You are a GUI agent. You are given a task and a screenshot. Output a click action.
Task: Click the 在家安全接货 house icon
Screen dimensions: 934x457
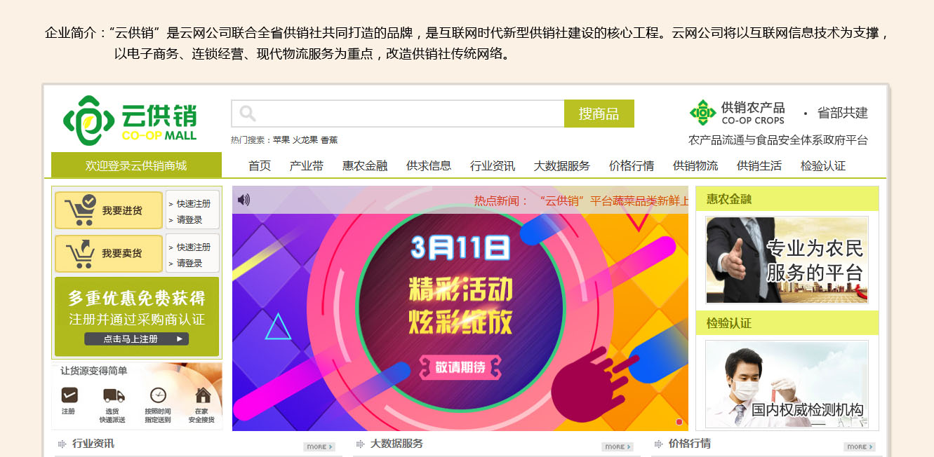(202, 395)
